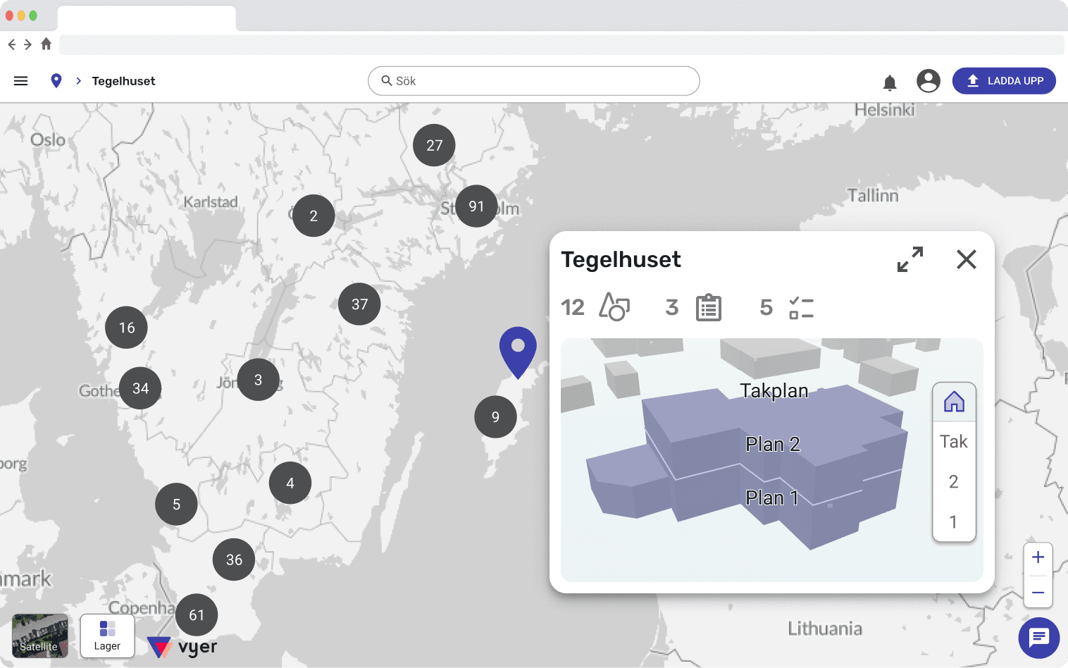Viewport: 1068px width, 668px height.
Task: Click the browser home icon
Action: [x=46, y=44]
